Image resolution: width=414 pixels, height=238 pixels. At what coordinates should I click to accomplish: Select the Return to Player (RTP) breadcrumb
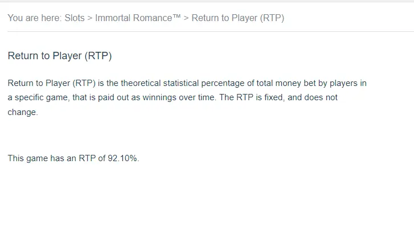point(237,18)
